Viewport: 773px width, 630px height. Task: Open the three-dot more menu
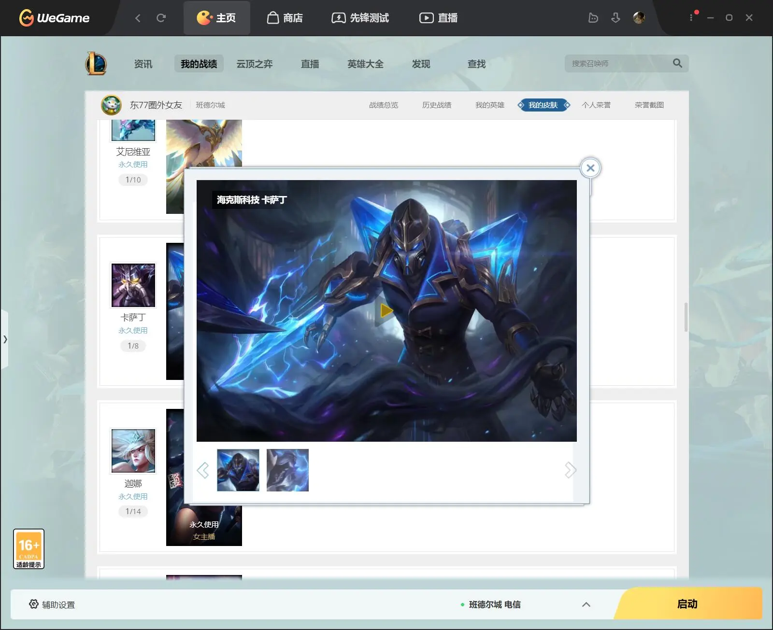(x=691, y=17)
